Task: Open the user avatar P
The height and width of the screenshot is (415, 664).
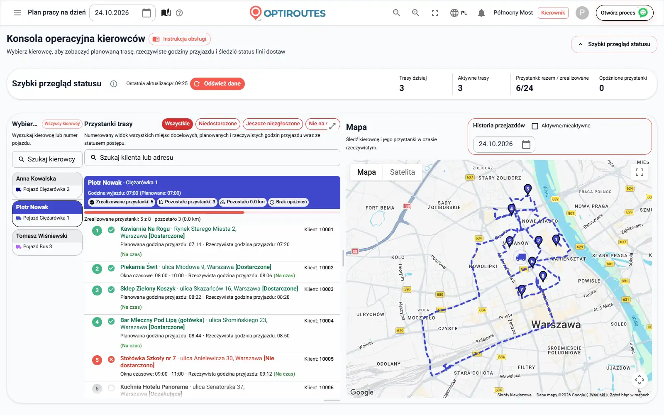Action: (x=582, y=13)
